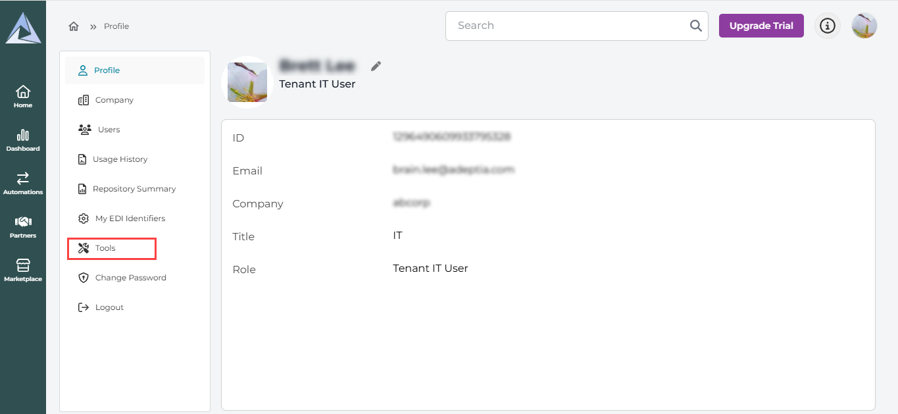
Task: Open the Company menu item
Action: pyautogui.click(x=135, y=100)
